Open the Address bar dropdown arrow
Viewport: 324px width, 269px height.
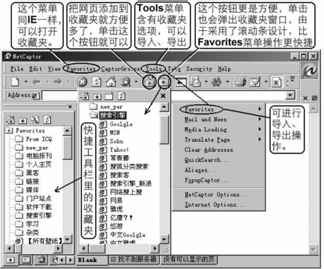tap(290, 95)
